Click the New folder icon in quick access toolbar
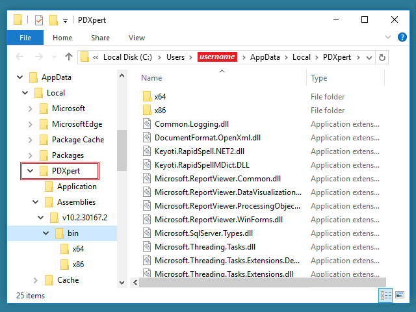 53,20
